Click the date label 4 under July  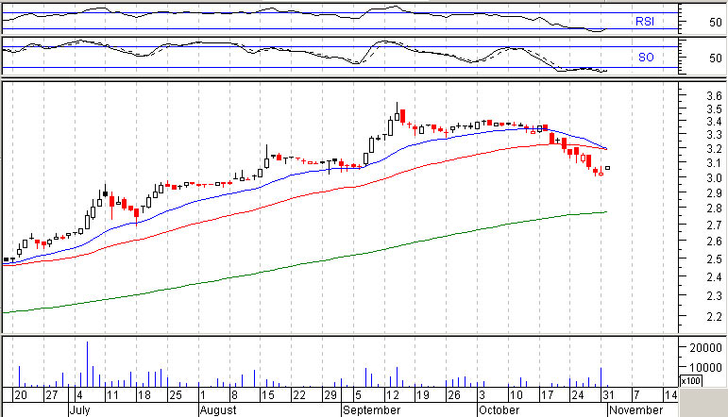pyautogui.click(x=79, y=395)
